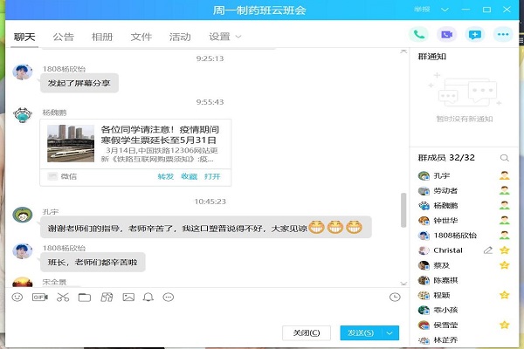Open message history clock icon
Screen dimensions: 524x349
click(395, 298)
